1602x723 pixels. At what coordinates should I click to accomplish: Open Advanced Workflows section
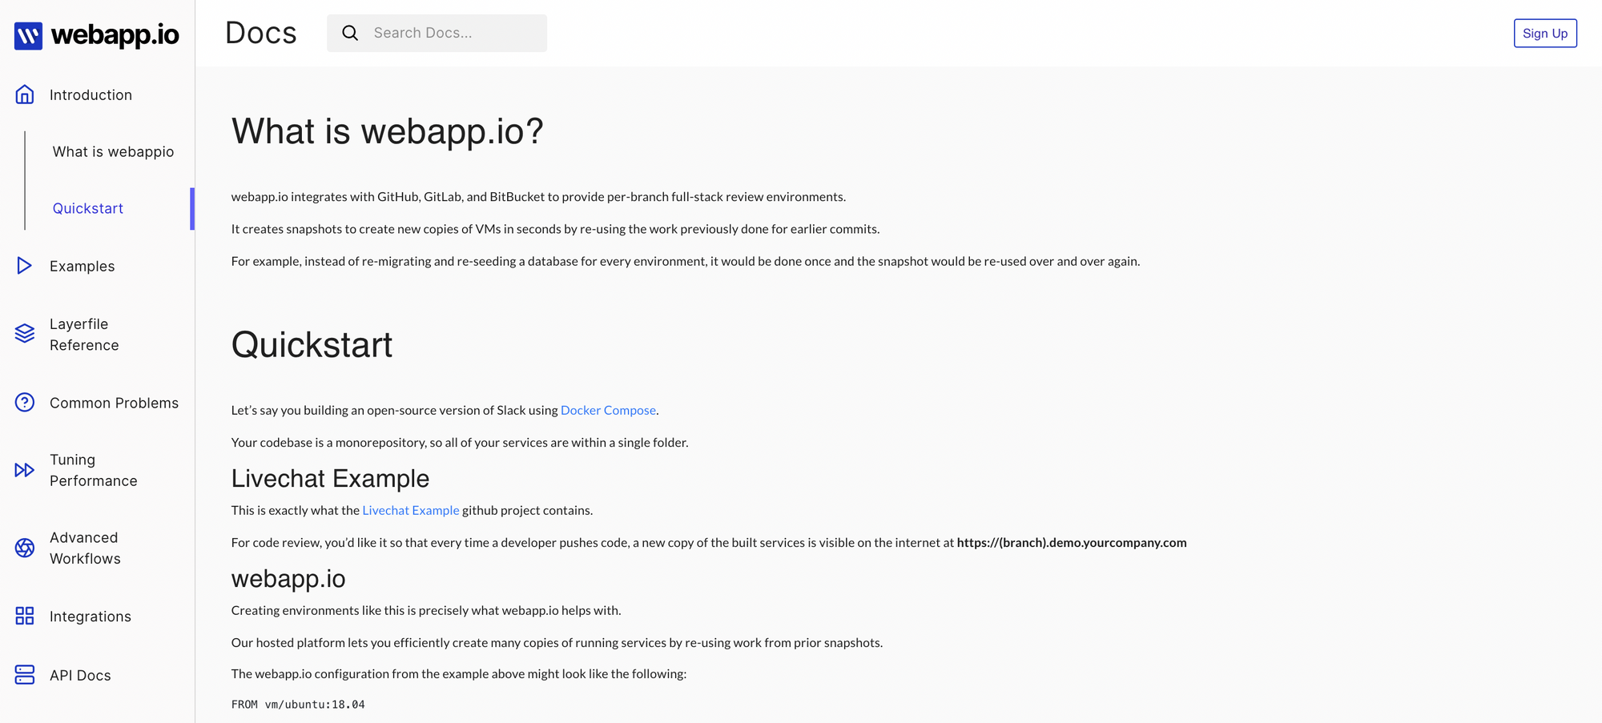85,548
